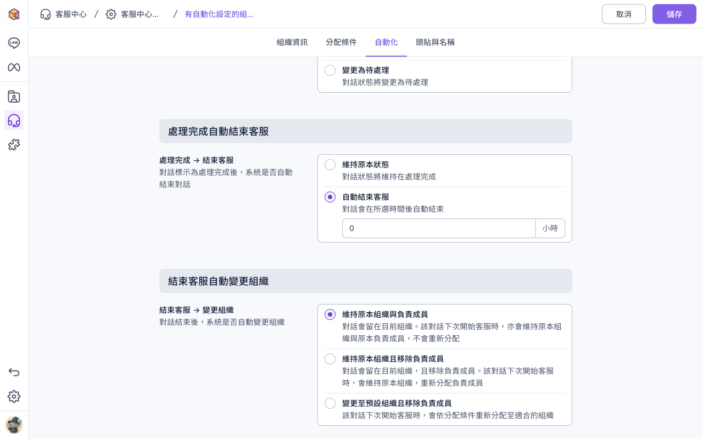This screenshot has width=703, height=439.
Task: Switch to the 頭貼與名稱 tab
Action: [435, 42]
